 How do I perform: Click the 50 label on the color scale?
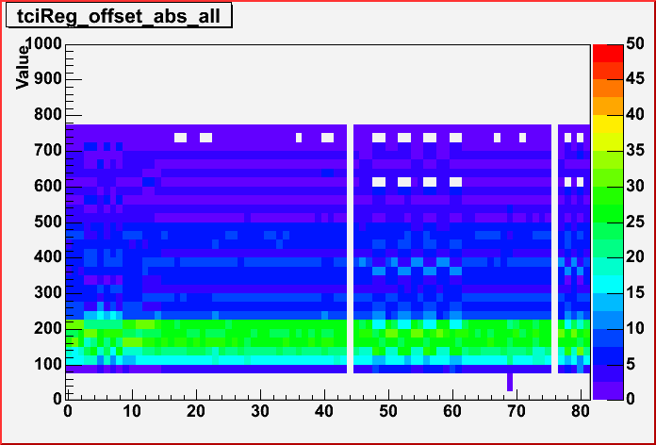pyautogui.click(x=632, y=44)
